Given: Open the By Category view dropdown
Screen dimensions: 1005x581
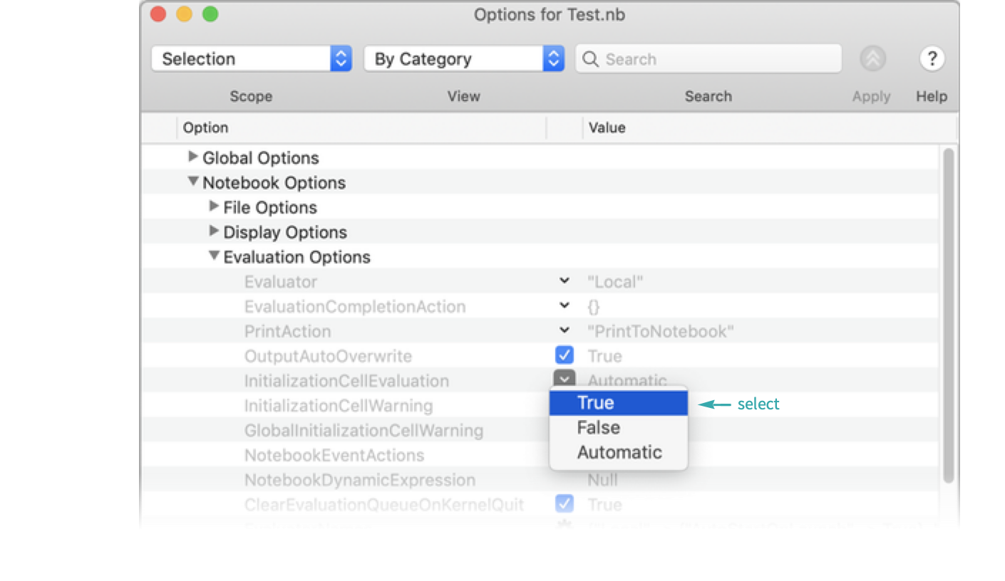Looking at the screenshot, I should 464,59.
